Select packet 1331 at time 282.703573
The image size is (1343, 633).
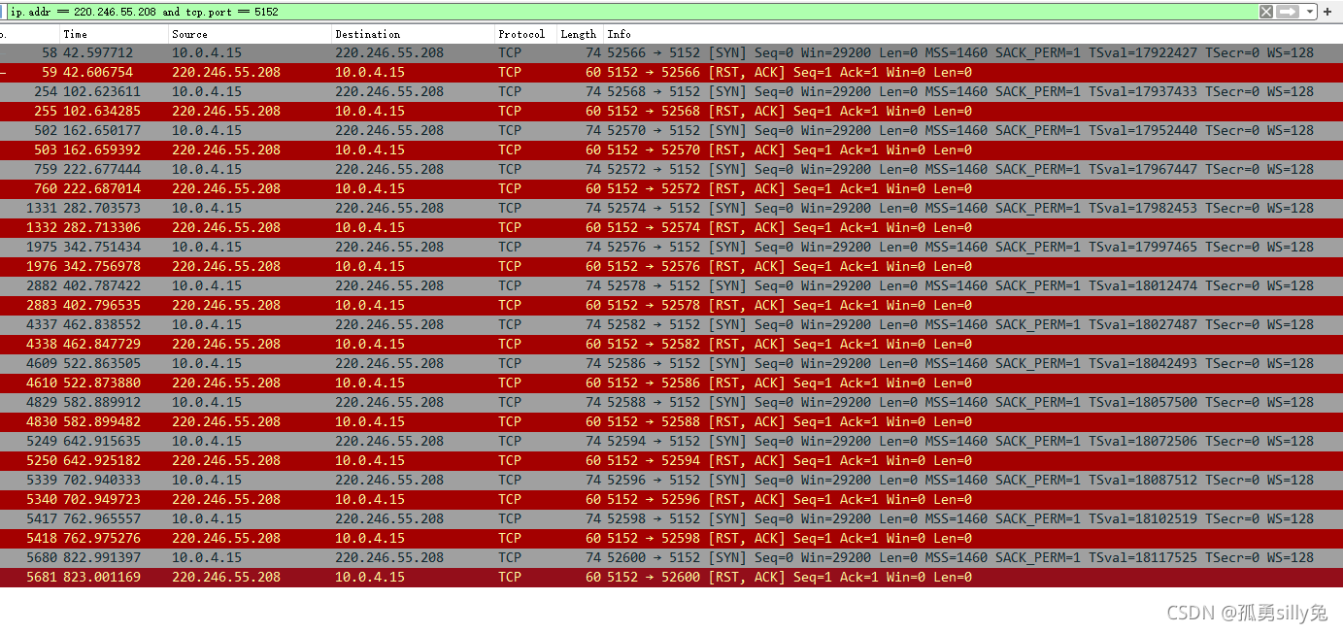(671, 208)
